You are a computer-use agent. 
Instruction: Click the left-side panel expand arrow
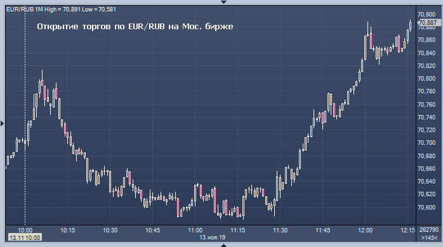3,123
